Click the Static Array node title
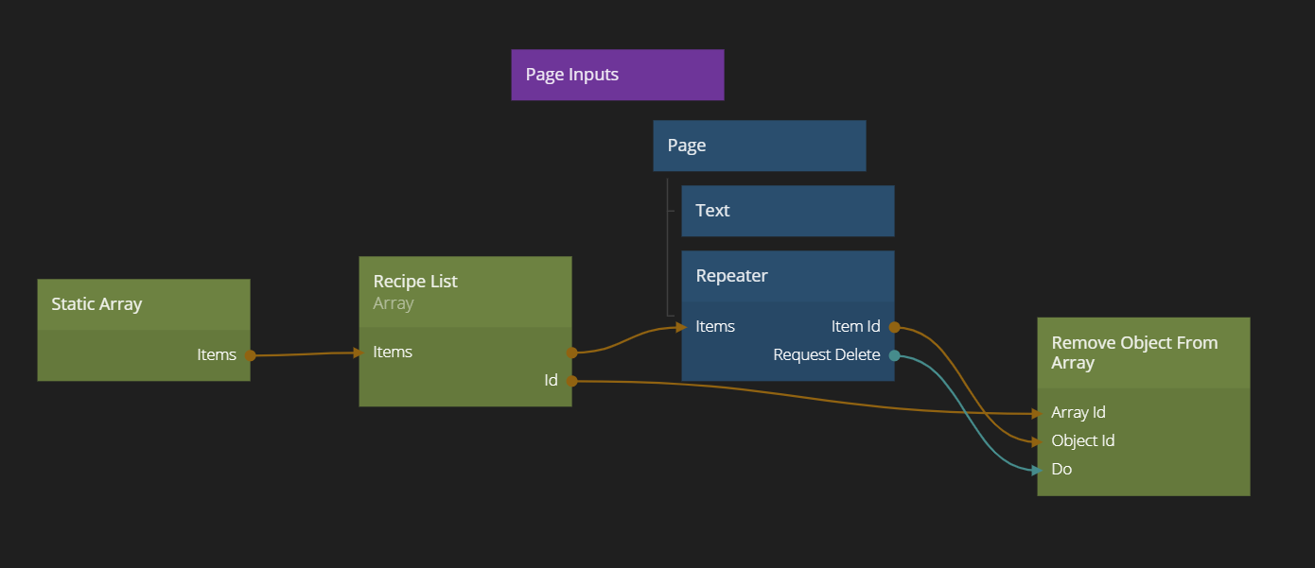 point(96,304)
